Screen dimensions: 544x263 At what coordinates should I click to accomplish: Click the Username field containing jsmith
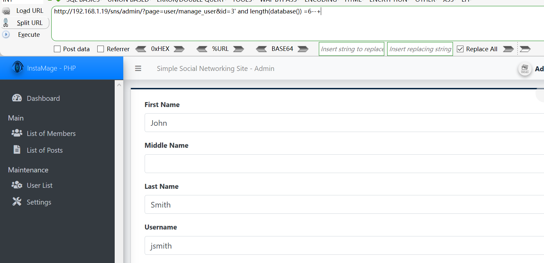point(344,246)
